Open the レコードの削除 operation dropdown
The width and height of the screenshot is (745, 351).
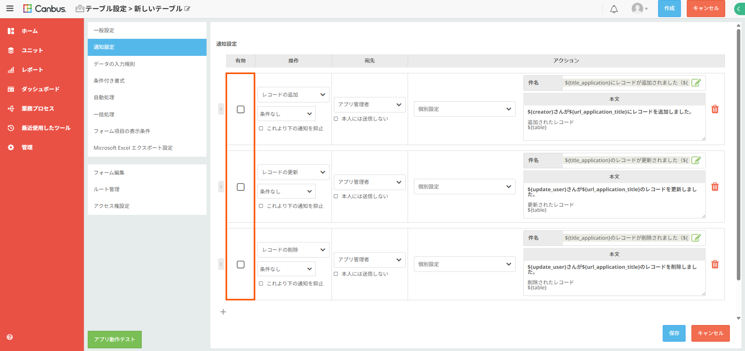(293, 250)
